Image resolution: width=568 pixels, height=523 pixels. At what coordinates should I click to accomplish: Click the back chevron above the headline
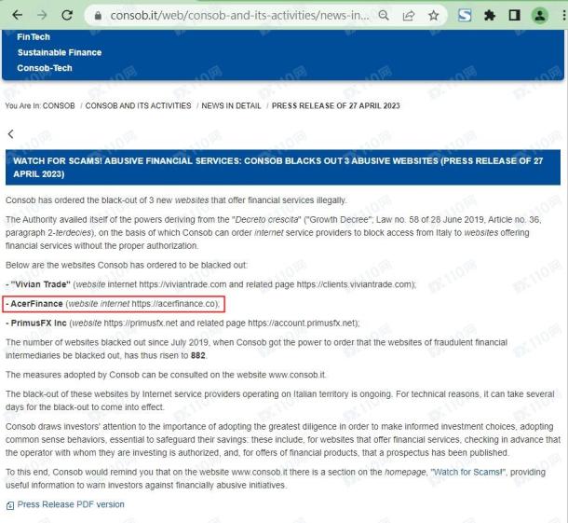coord(10,134)
